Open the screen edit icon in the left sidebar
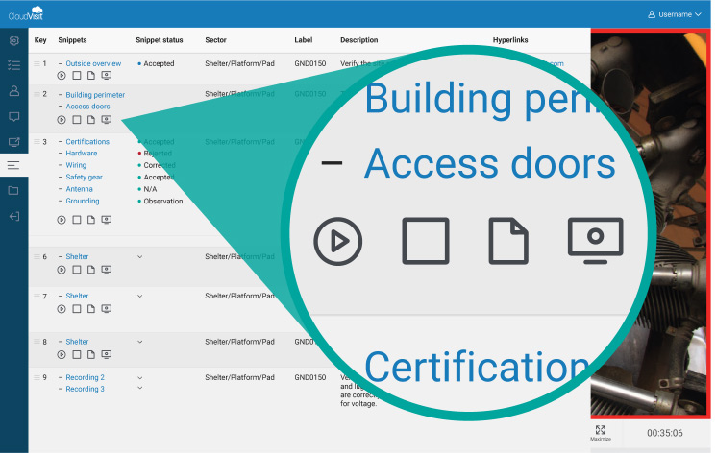This screenshot has height=453, width=716. (x=14, y=142)
